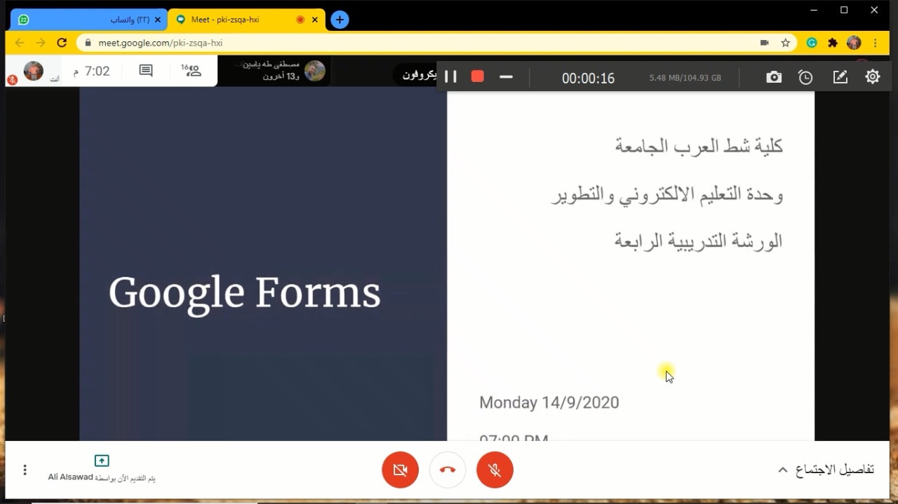Open recorder settings gear
Image resolution: width=898 pixels, height=504 pixels.
(x=873, y=77)
